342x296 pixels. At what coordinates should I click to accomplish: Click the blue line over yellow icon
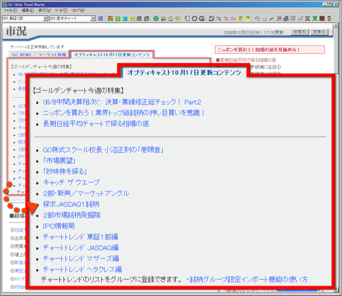[x=272, y=19]
